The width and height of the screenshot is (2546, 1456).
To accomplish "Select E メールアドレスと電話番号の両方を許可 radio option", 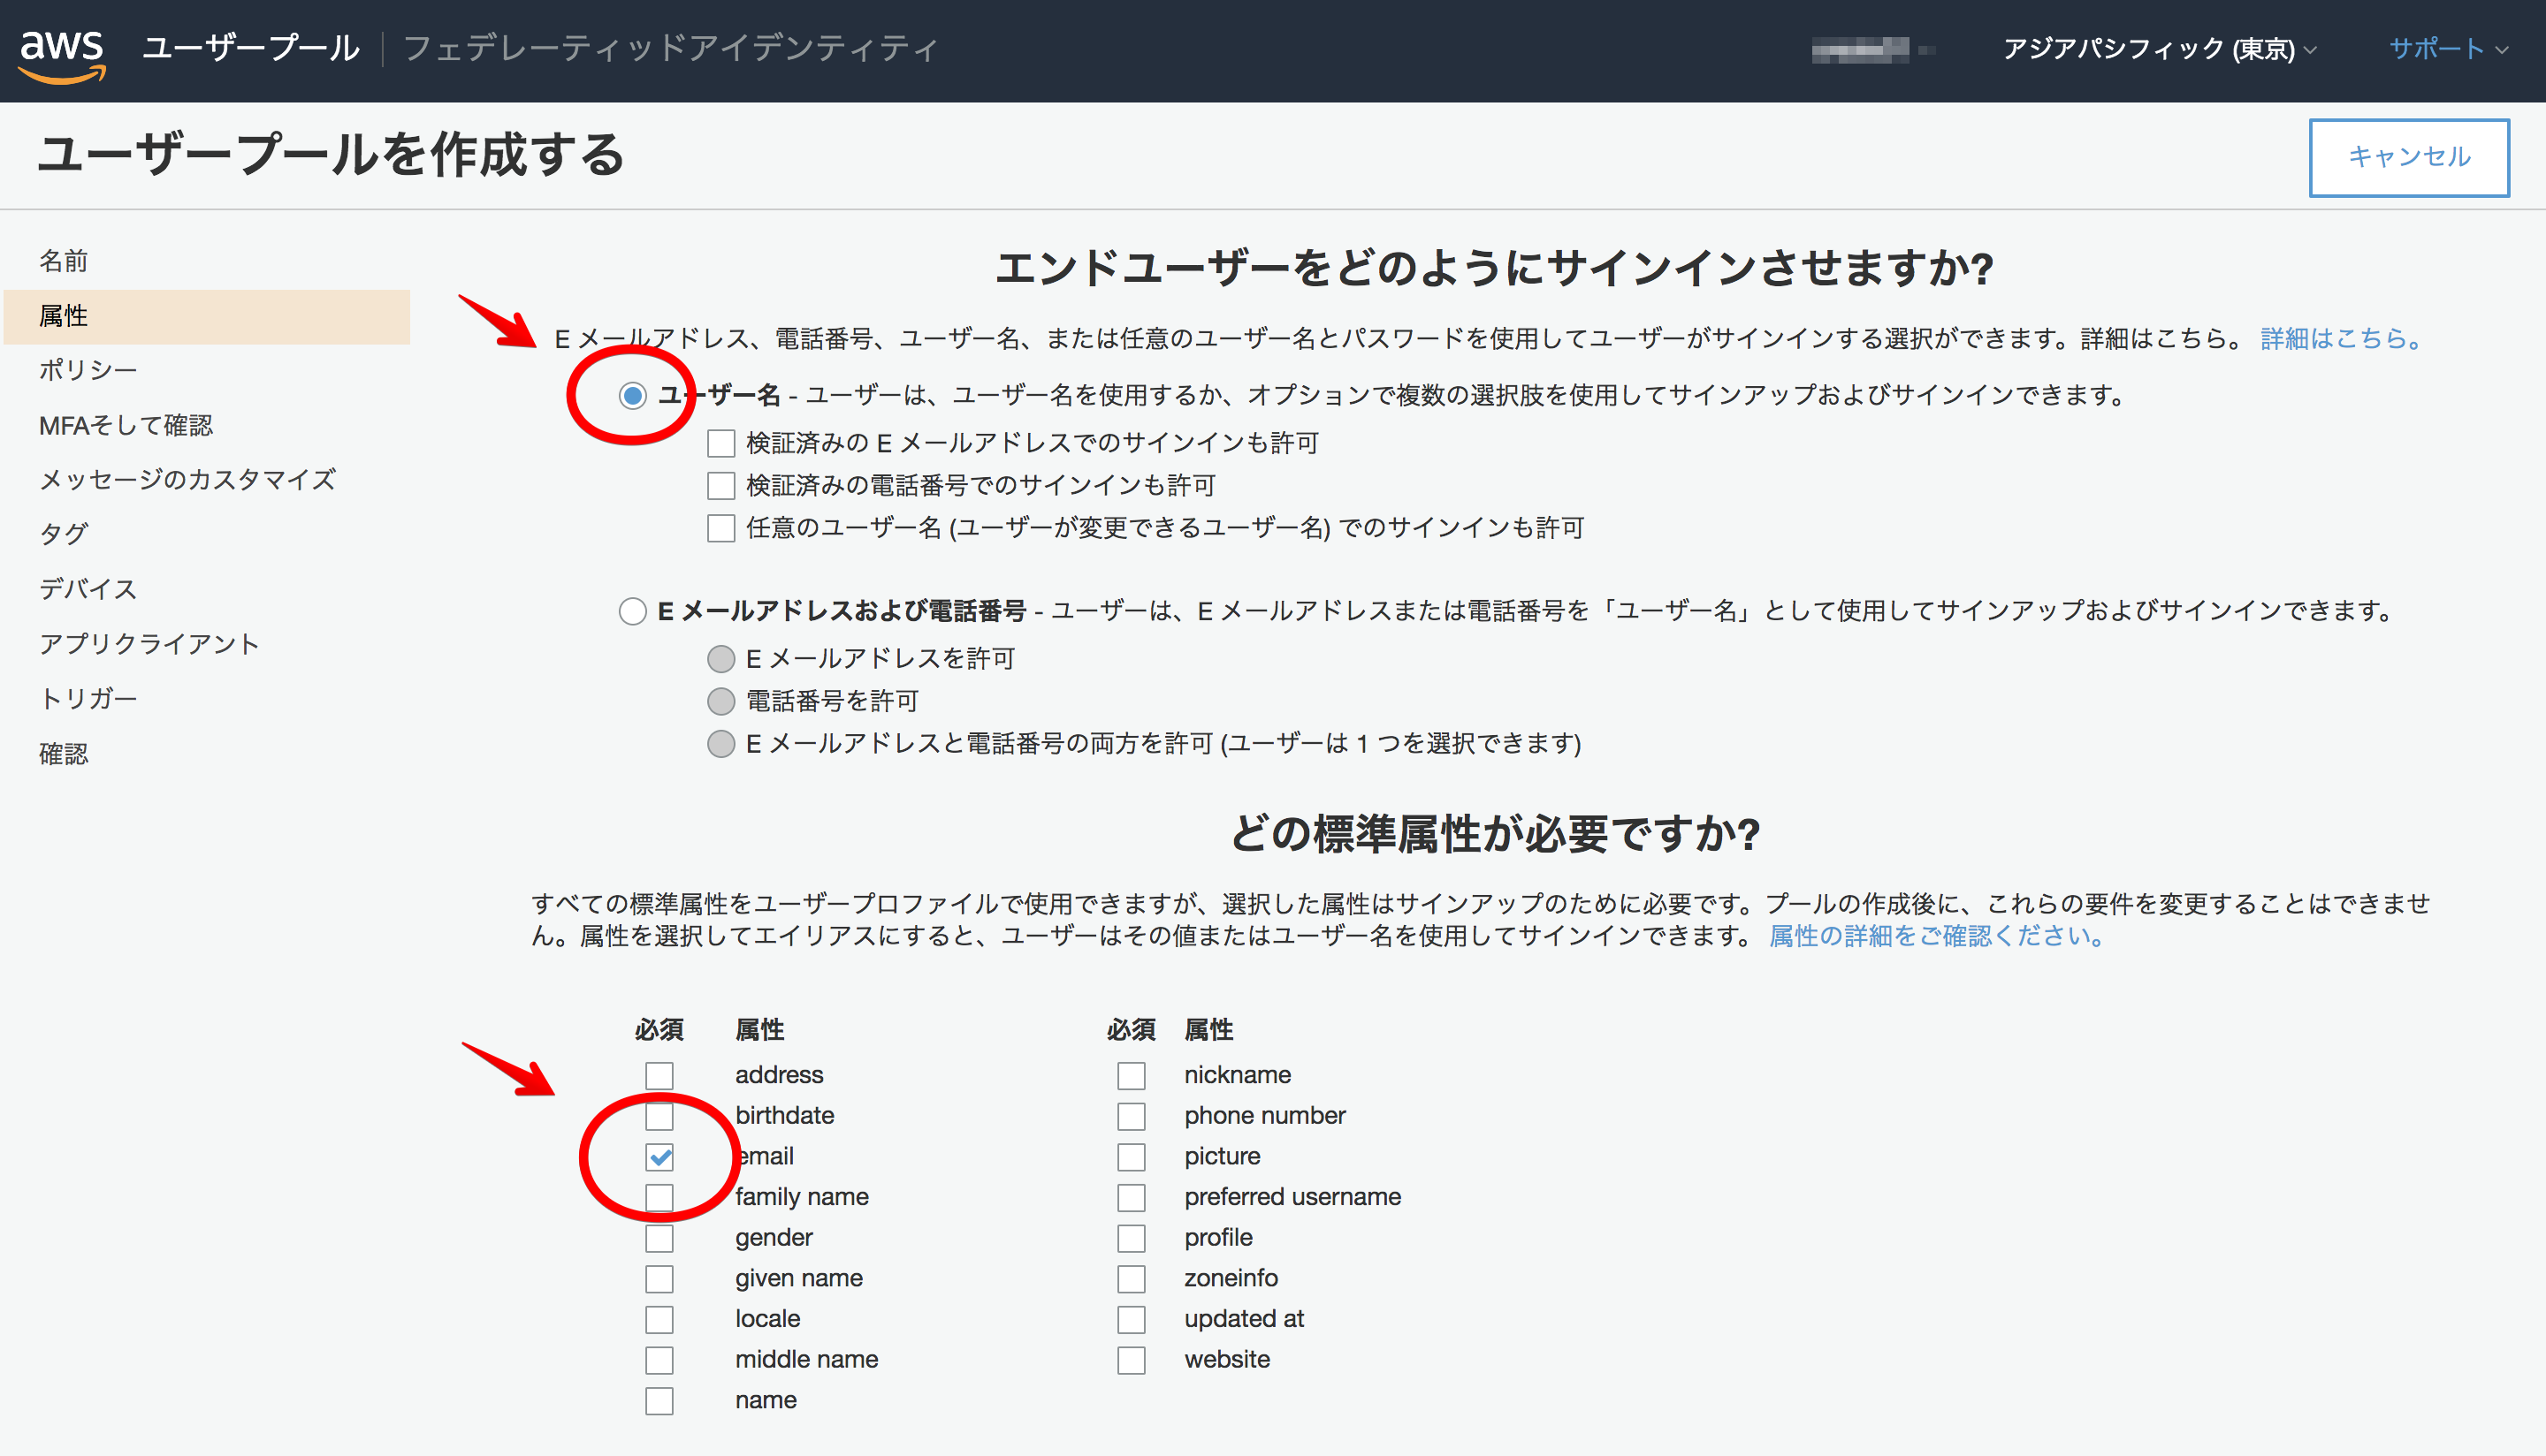I will (721, 744).
